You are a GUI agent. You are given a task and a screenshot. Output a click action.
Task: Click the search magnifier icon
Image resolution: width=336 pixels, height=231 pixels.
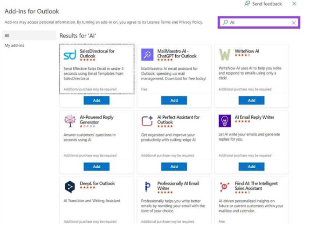[225, 22]
